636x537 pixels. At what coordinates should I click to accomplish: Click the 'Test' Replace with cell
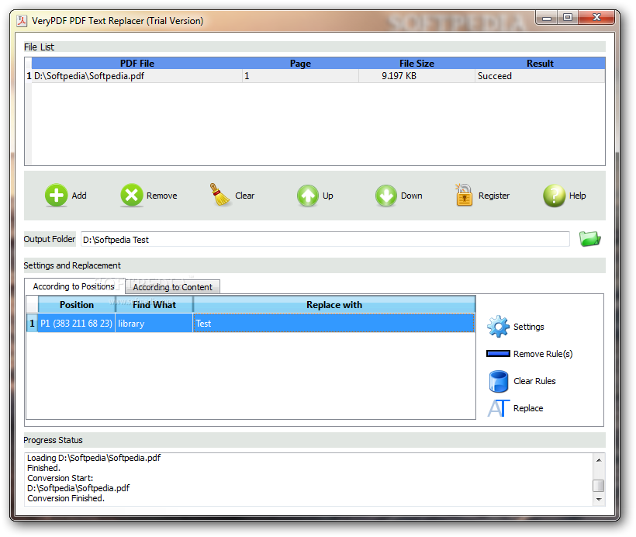tap(334, 324)
